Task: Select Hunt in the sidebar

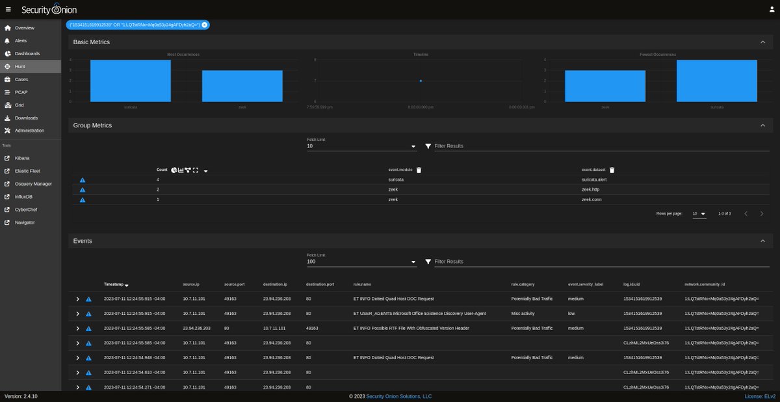Action: click(31, 66)
